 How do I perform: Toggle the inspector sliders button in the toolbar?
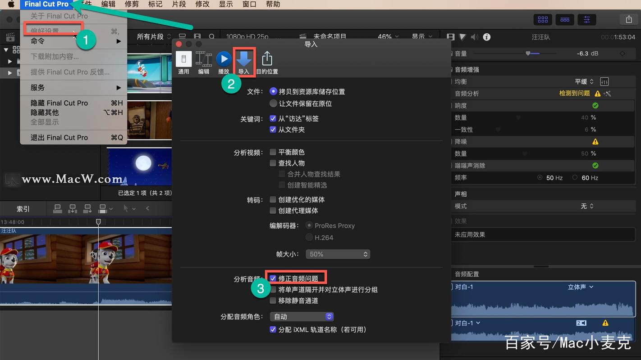point(586,19)
